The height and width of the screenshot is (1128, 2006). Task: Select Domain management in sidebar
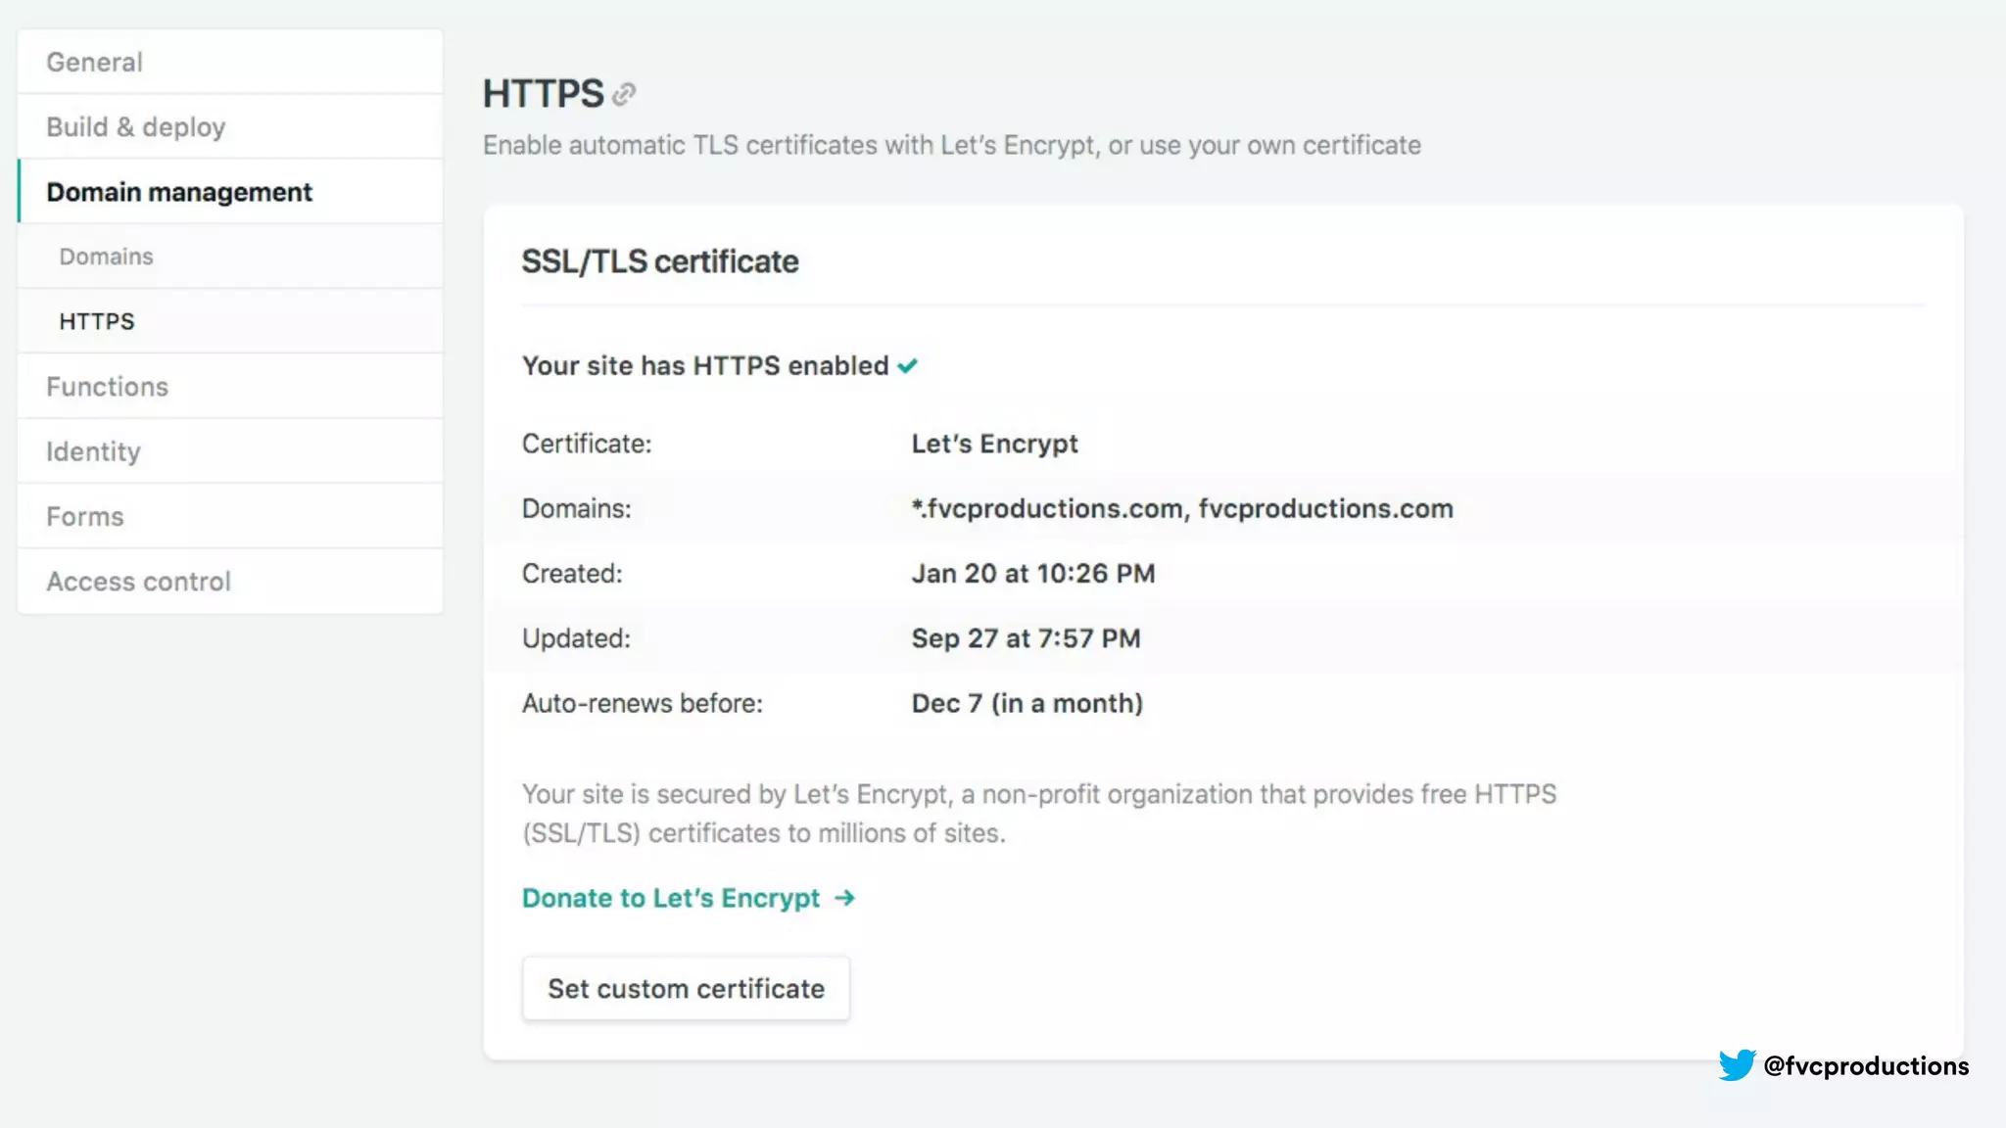coord(179,192)
